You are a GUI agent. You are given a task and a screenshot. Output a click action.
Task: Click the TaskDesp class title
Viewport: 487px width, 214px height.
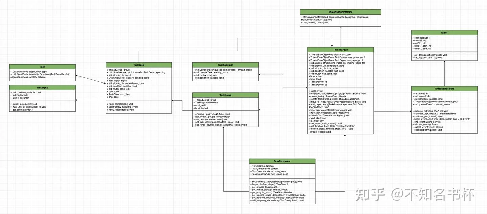139,65
